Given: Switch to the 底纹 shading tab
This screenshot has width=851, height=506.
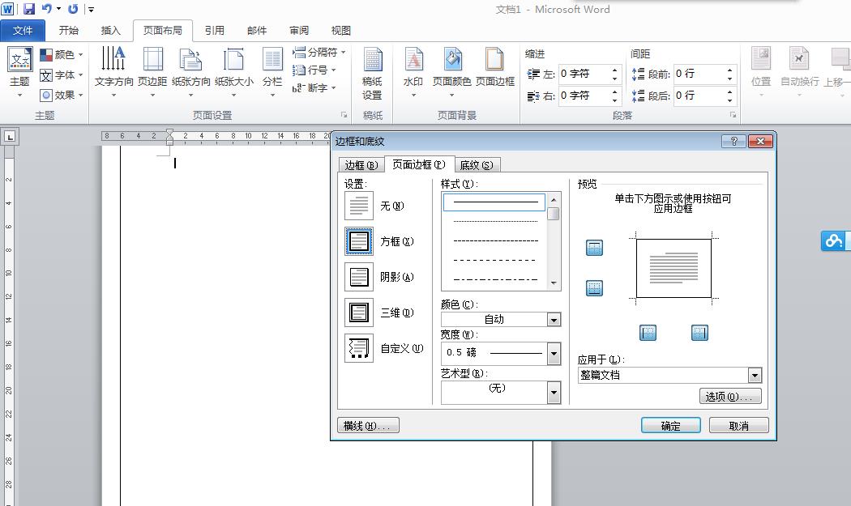Looking at the screenshot, I should click(x=477, y=165).
